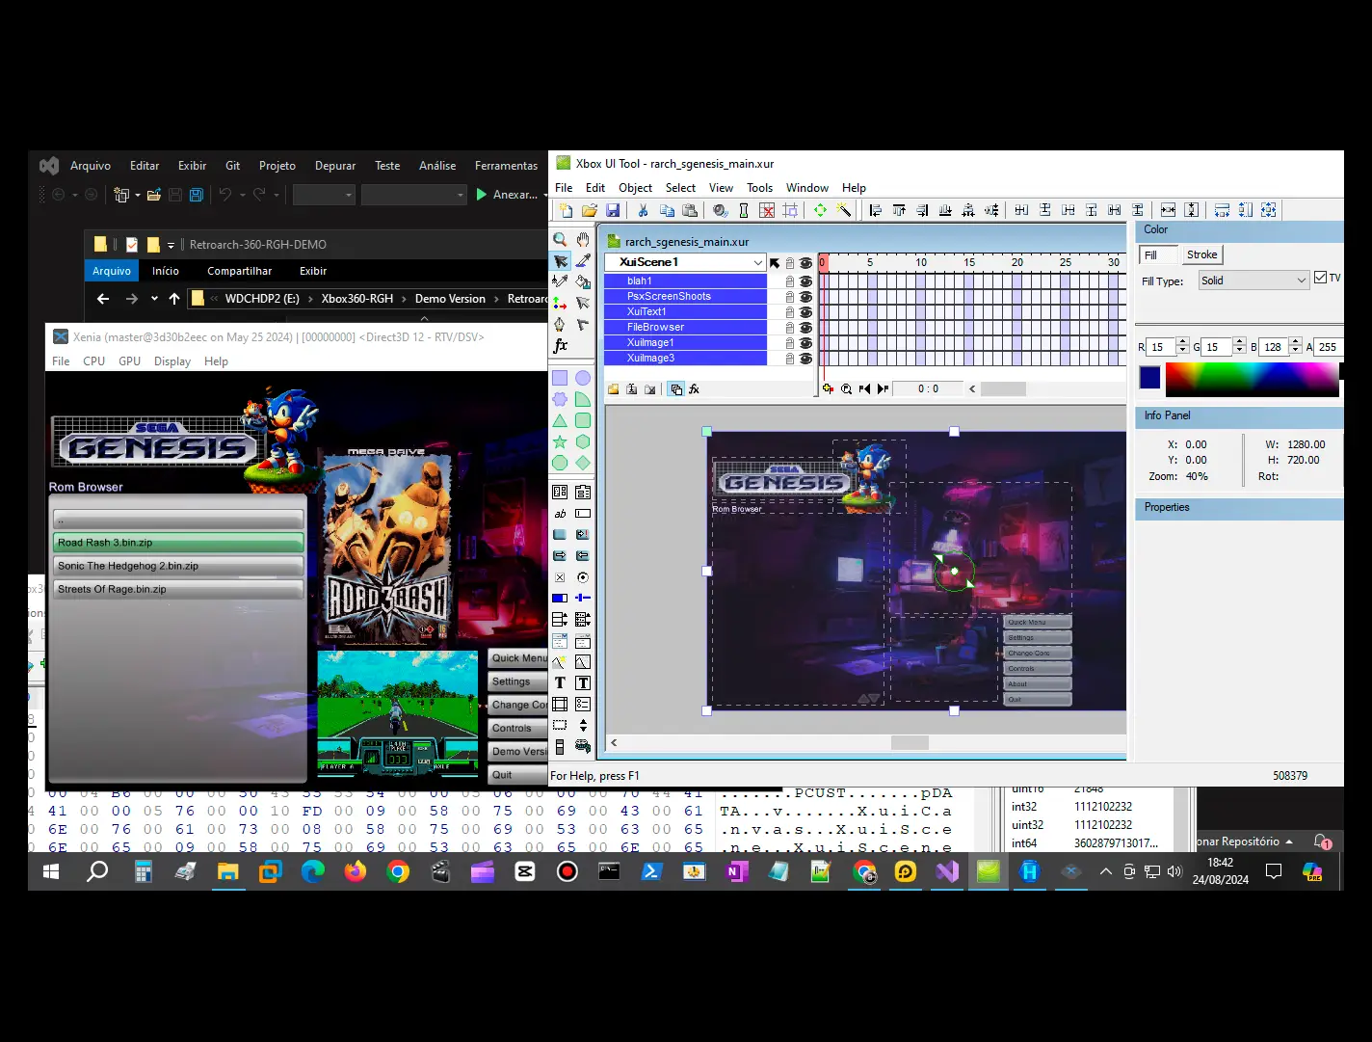
Task: Open the Fill Type 'Solid' dropdown
Action: [x=1253, y=280]
